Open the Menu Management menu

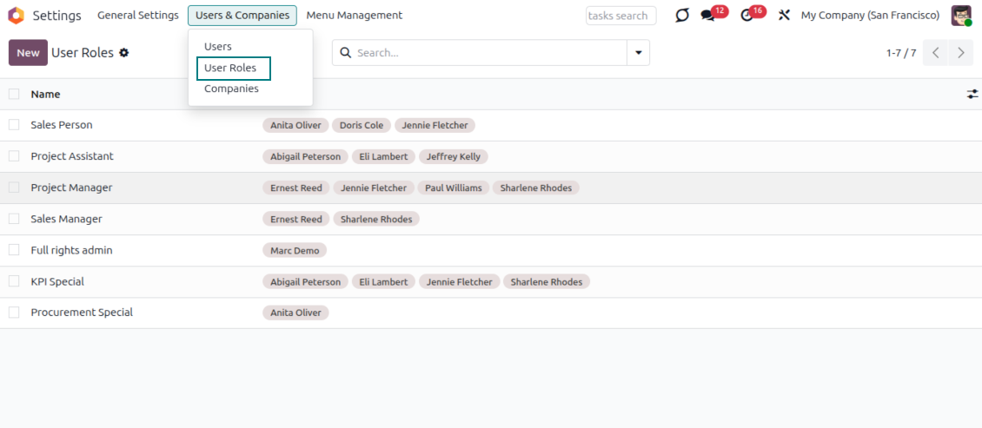pyautogui.click(x=354, y=16)
